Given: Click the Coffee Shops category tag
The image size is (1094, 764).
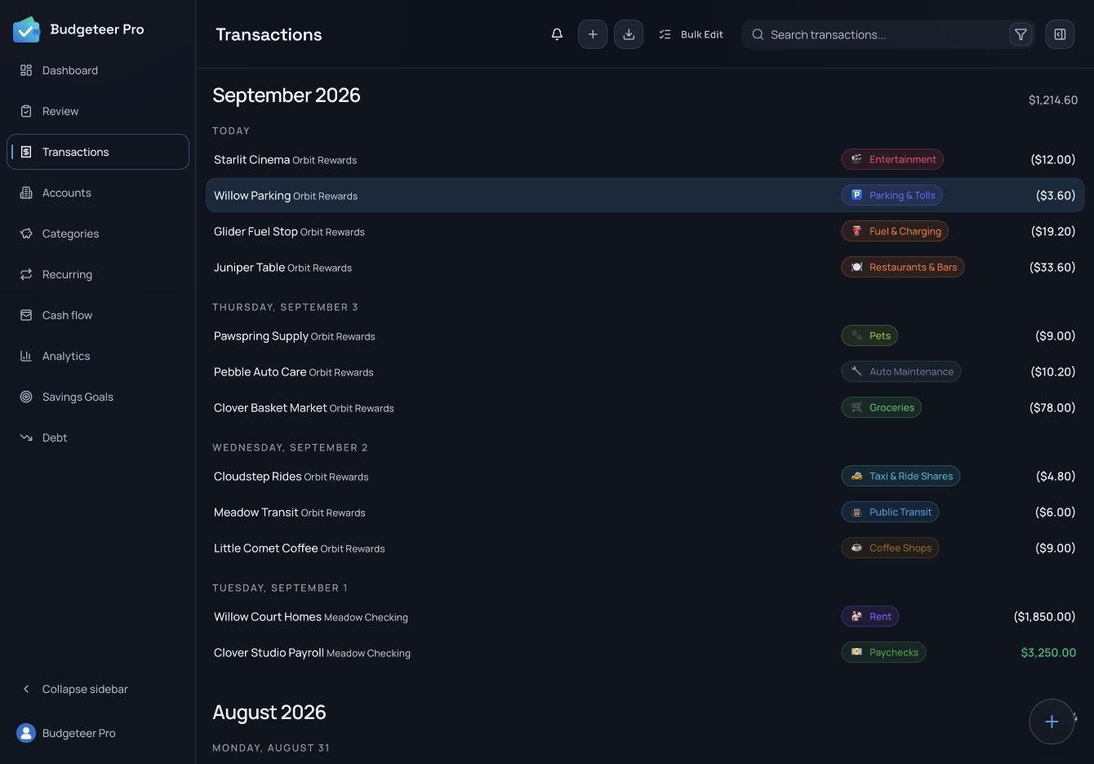Looking at the screenshot, I should (x=890, y=548).
